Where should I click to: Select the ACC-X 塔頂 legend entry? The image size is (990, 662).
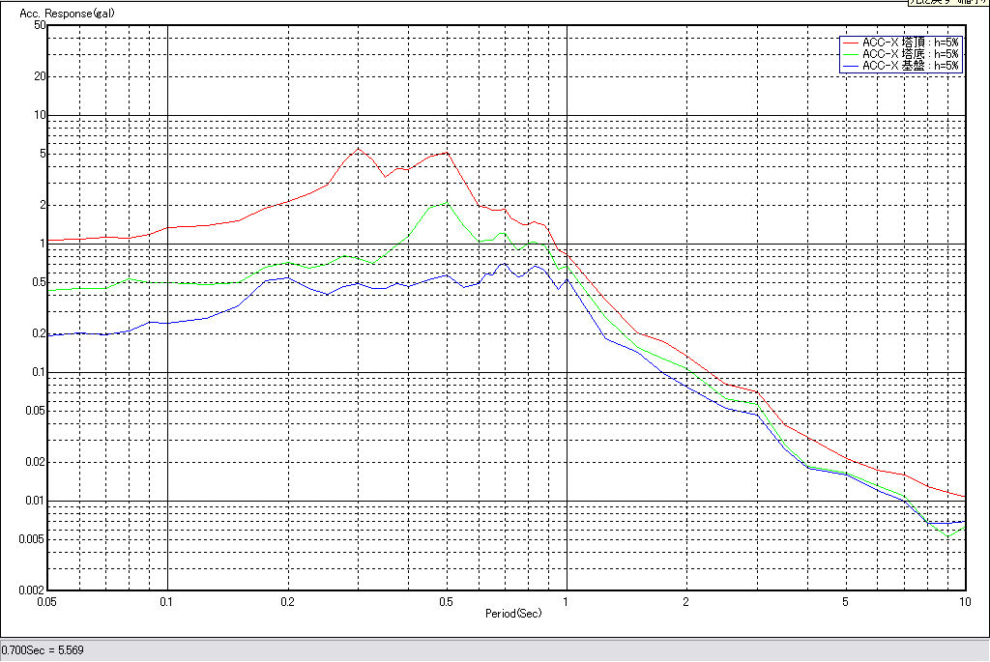click(x=910, y=43)
